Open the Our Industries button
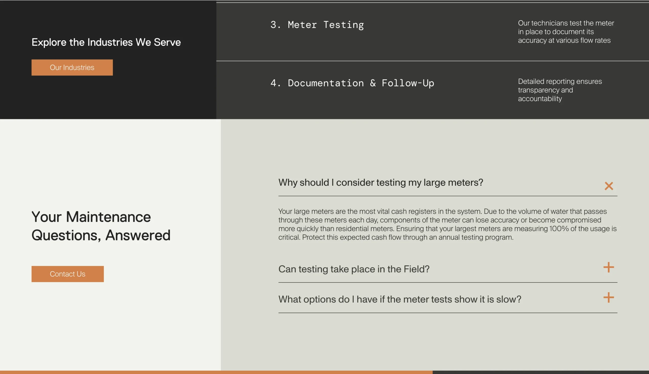Screen dimensions: 649x374 coord(72,68)
